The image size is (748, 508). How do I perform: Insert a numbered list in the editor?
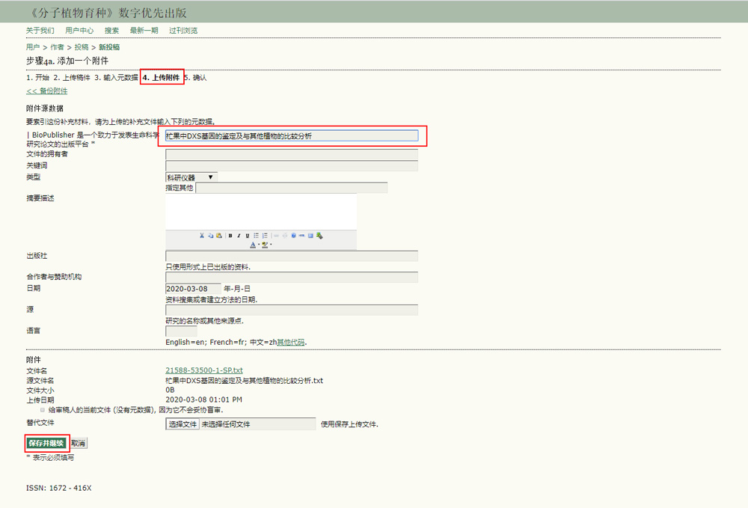click(x=265, y=236)
